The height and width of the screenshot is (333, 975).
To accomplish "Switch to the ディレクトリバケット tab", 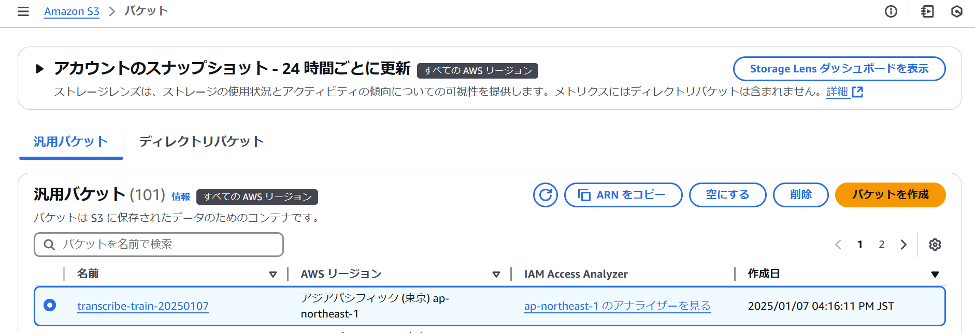I will click(202, 142).
